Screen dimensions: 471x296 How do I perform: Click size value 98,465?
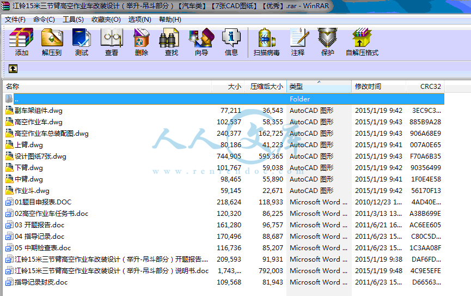tap(231, 179)
